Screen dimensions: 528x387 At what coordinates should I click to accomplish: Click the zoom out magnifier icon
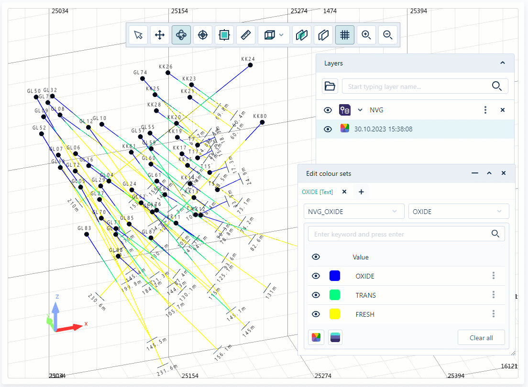pos(388,34)
